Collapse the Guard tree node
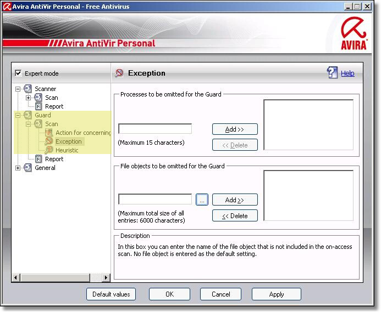The width and height of the screenshot is (381, 313). (18, 115)
